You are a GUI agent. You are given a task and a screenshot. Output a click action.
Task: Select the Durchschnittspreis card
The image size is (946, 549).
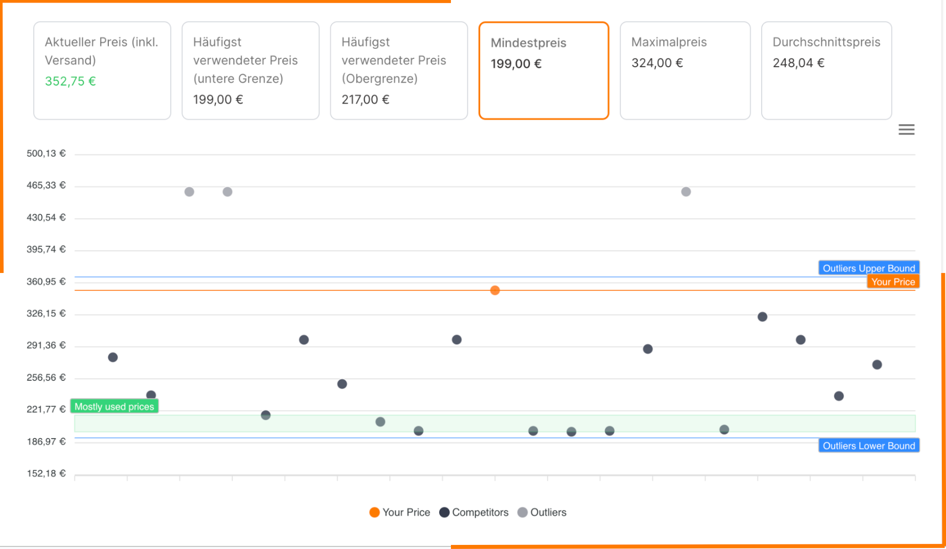(x=826, y=70)
